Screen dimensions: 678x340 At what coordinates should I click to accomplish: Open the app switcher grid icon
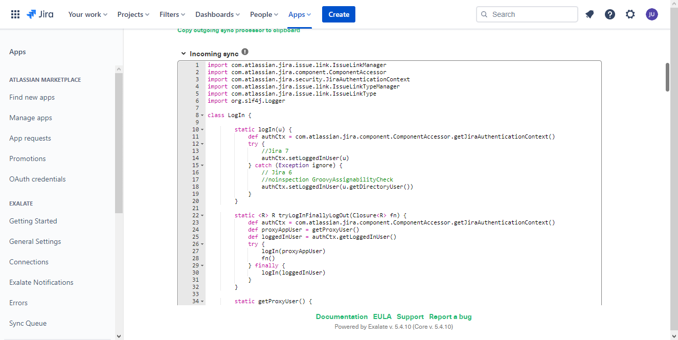(15, 14)
